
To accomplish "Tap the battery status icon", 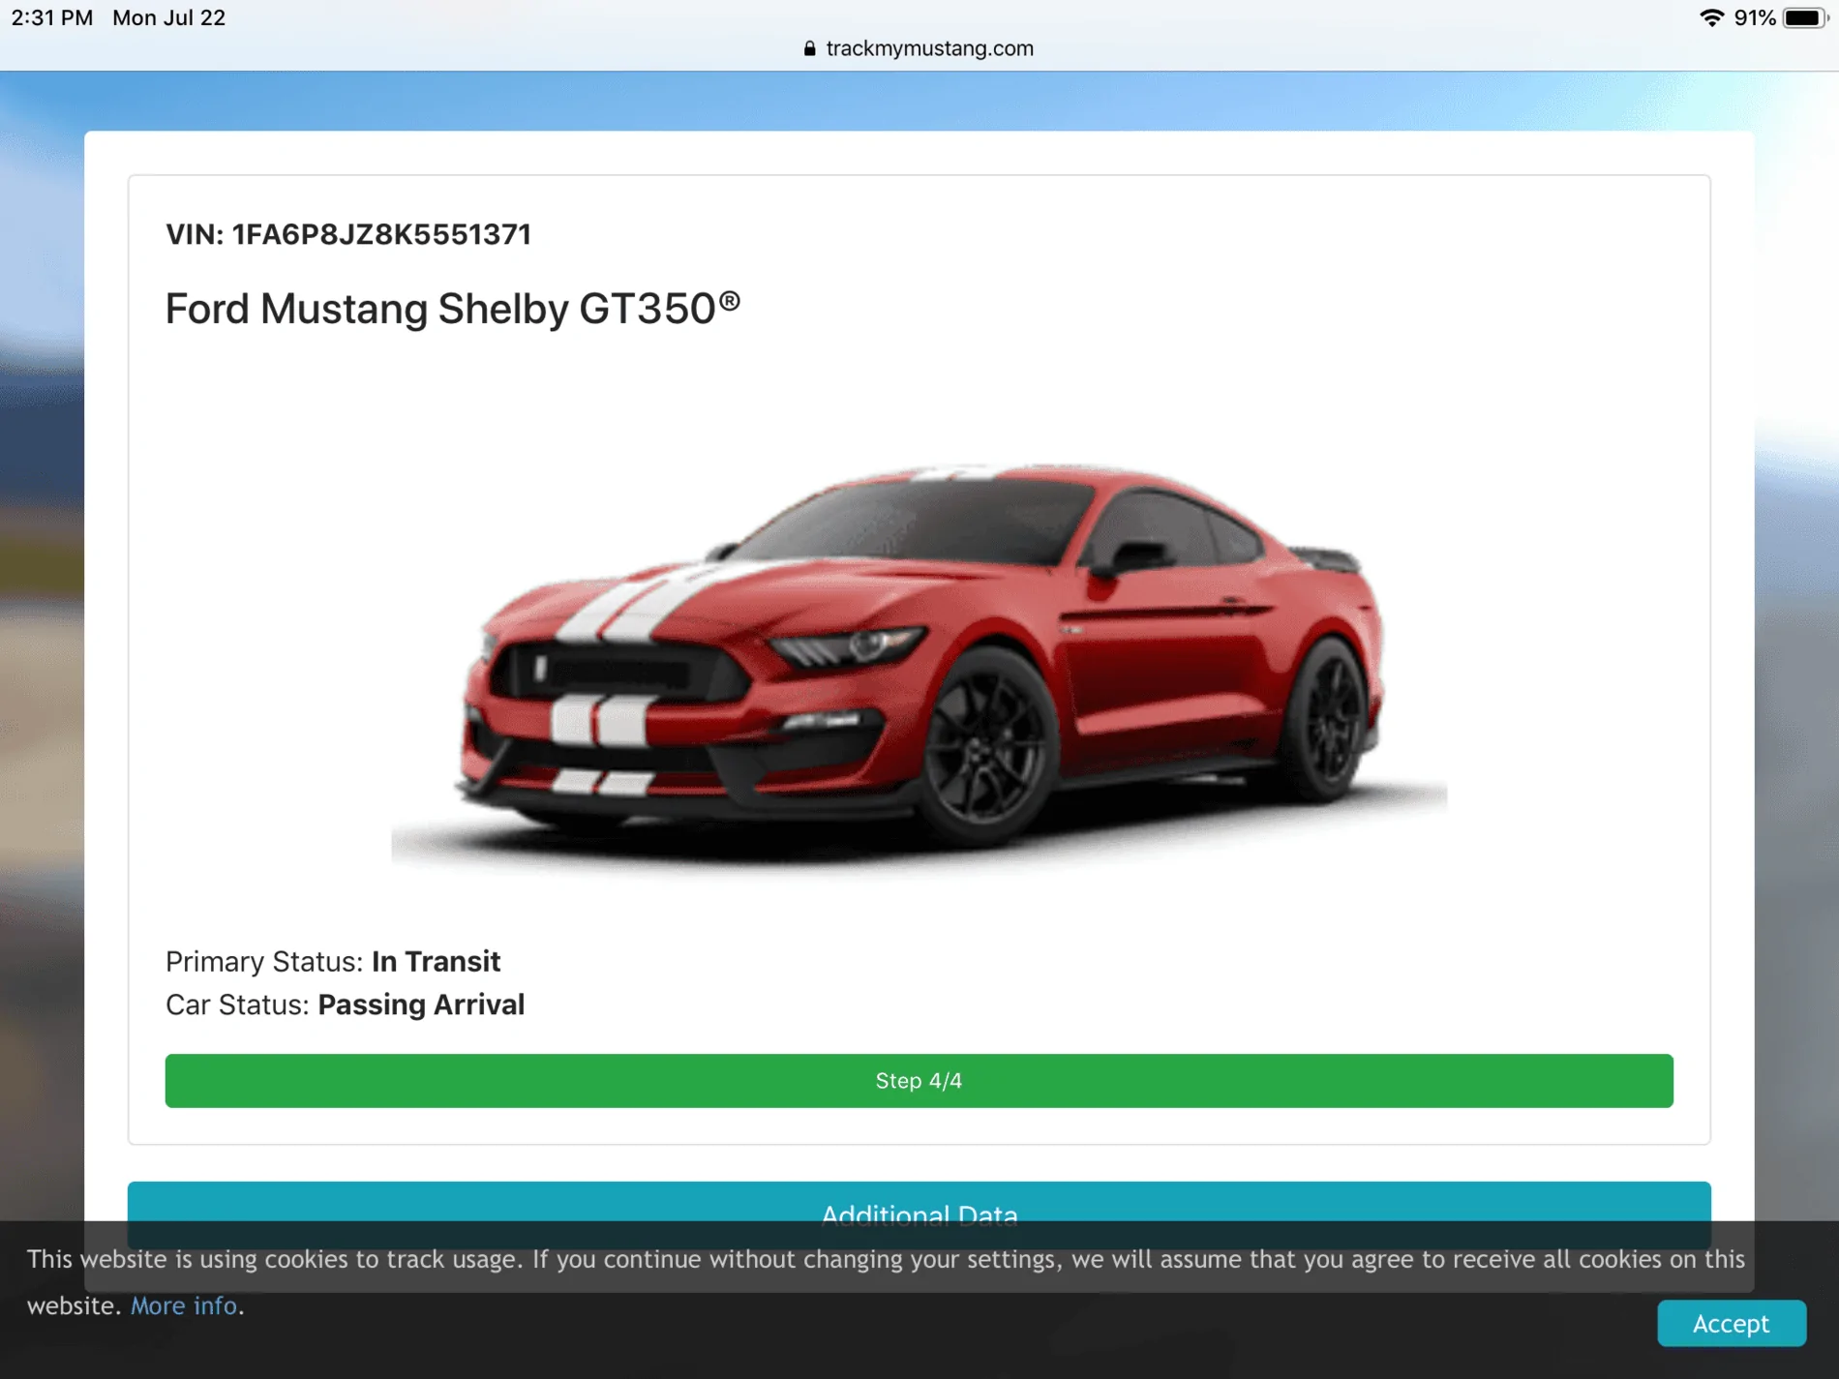I will pos(1805,17).
